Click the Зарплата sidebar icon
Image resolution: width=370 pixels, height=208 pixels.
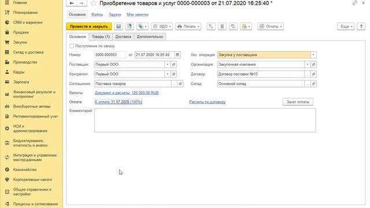tap(7, 82)
